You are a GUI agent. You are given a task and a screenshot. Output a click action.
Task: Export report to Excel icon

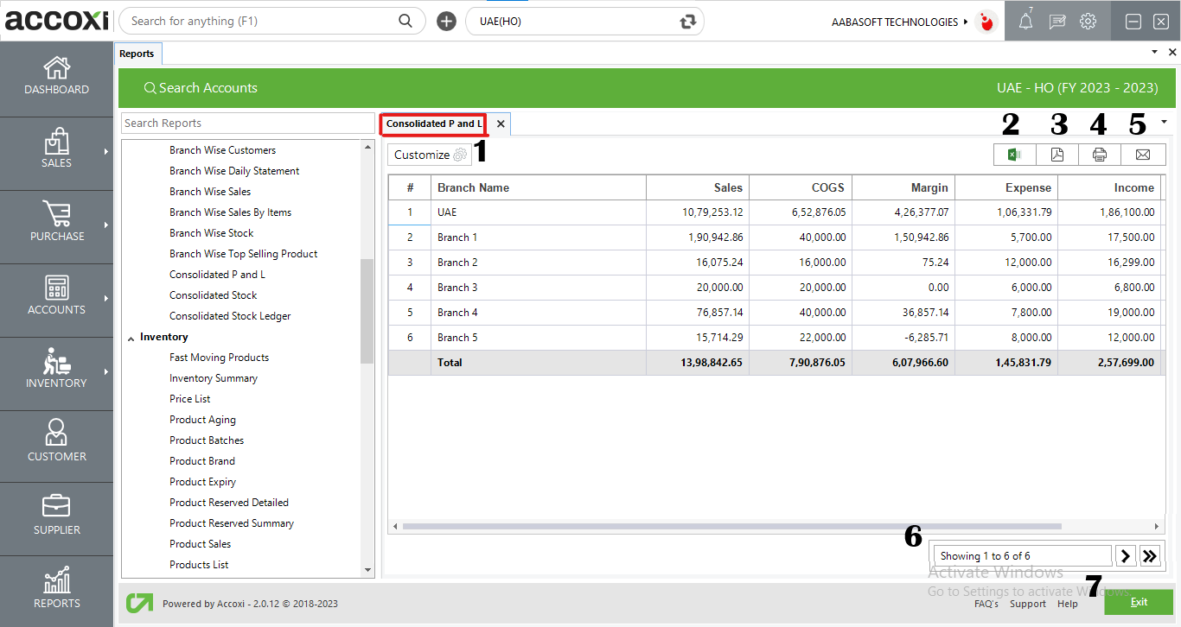point(1015,155)
